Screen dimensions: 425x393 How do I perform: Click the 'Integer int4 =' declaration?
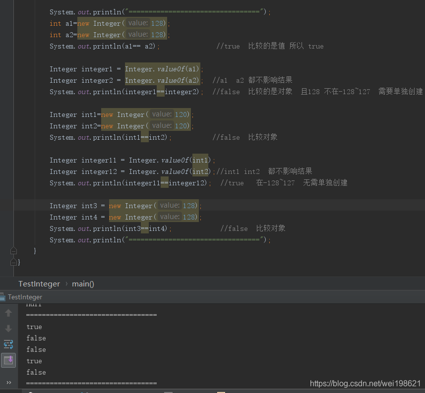[x=125, y=217]
